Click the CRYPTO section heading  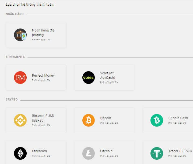[12, 99]
